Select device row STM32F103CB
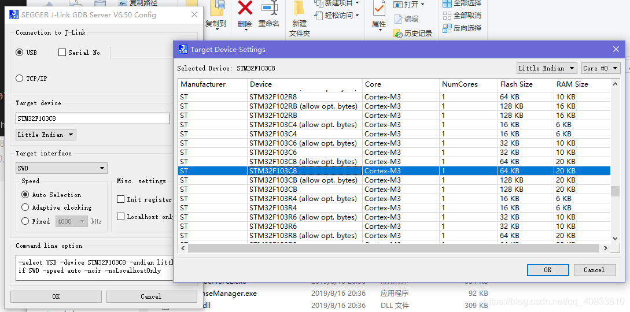 [x=395, y=190]
